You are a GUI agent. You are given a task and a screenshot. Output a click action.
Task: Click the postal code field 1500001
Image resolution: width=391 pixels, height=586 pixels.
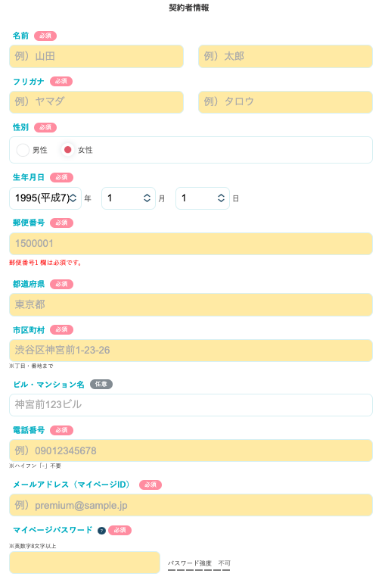coord(191,244)
